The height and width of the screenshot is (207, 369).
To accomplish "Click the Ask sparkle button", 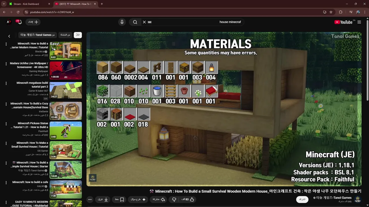I will (138, 199).
